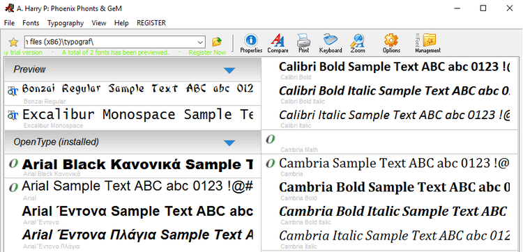Click the Compare fonts tool
Screen dimensions: 523x252
coord(278,44)
